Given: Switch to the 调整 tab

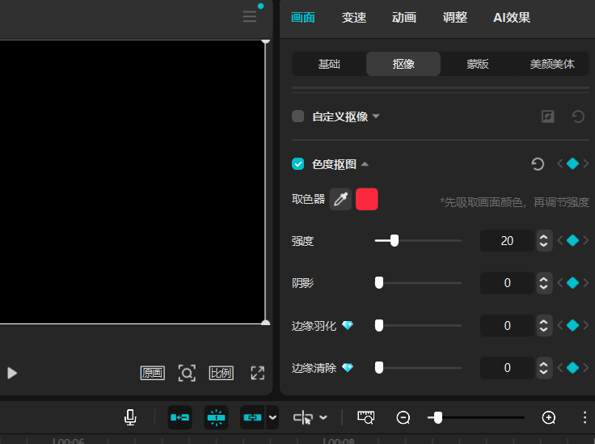Looking at the screenshot, I should (x=455, y=18).
